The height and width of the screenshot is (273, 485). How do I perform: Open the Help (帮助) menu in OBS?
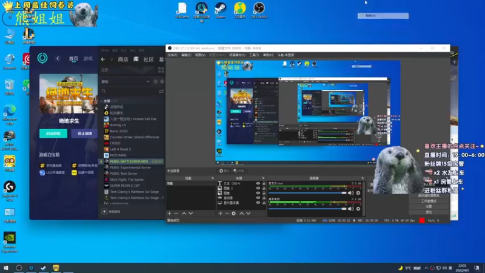click(x=268, y=55)
